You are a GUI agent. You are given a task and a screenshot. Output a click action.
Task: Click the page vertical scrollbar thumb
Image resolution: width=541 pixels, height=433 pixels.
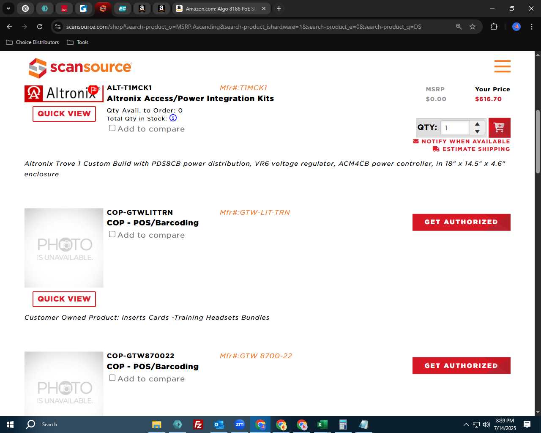(x=538, y=142)
